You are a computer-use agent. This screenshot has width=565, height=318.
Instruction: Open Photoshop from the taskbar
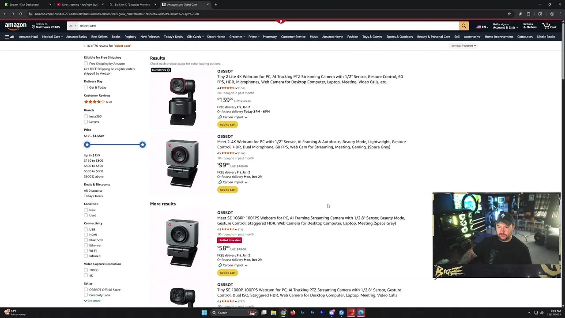312,313
